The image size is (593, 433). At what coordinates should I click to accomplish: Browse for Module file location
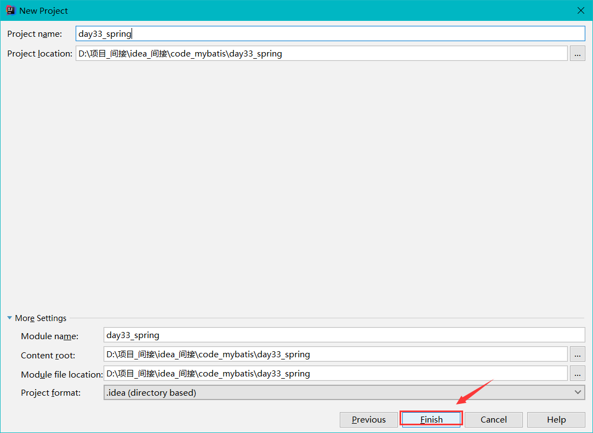coord(578,374)
